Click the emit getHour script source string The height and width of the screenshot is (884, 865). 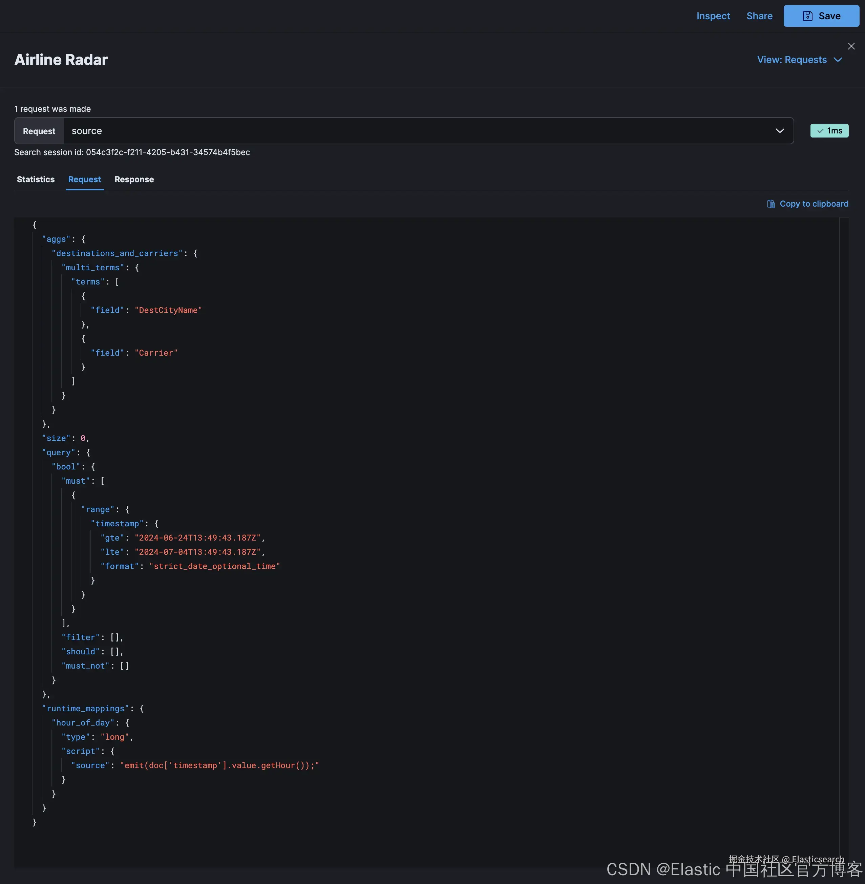219,765
